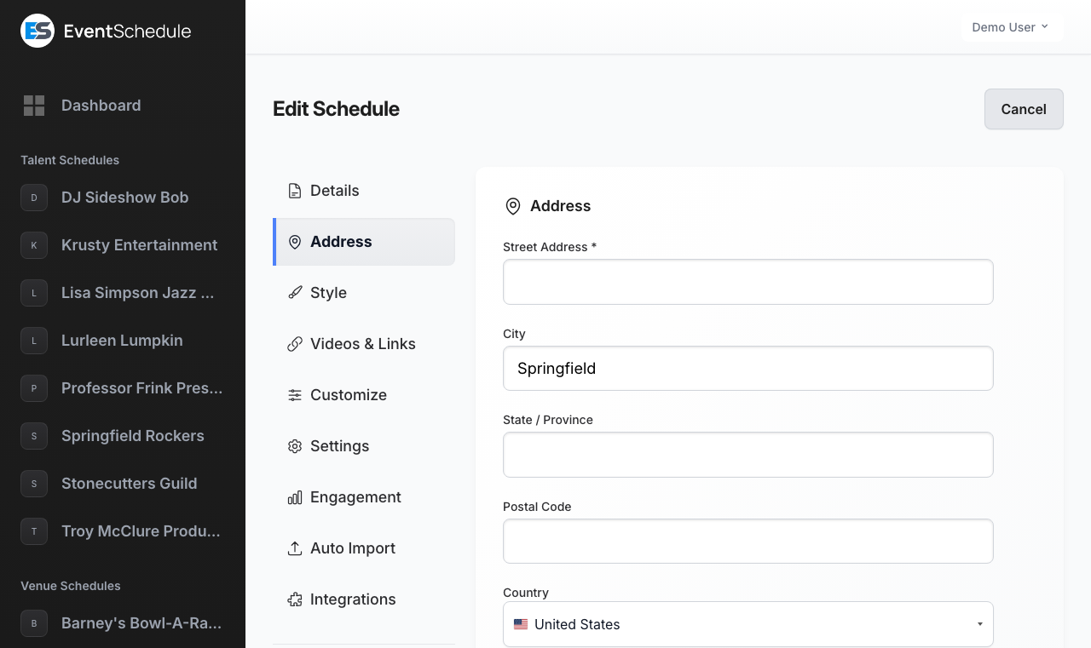This screenshot has height=648, width=1091.
Task: Open Krusty Entertainment schedule
Action: (139, 245)
